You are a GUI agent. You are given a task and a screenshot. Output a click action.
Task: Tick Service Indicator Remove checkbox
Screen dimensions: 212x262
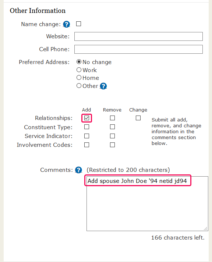point(112,136)
